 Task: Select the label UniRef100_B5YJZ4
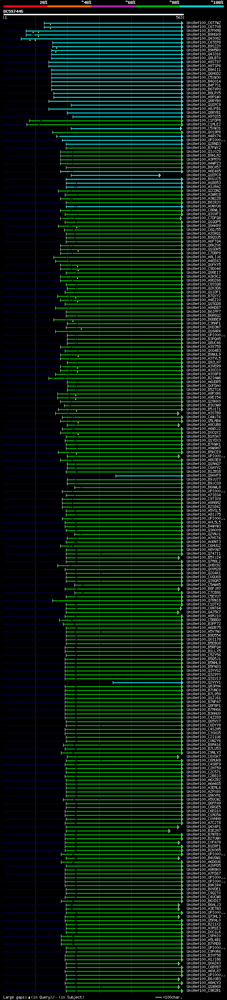pyautogui.click(x=203, y=557)
